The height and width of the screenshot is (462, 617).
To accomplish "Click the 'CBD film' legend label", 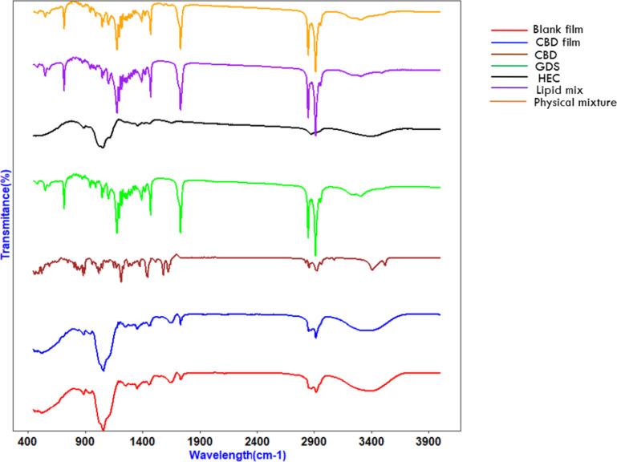I will (x=558, y=42).
